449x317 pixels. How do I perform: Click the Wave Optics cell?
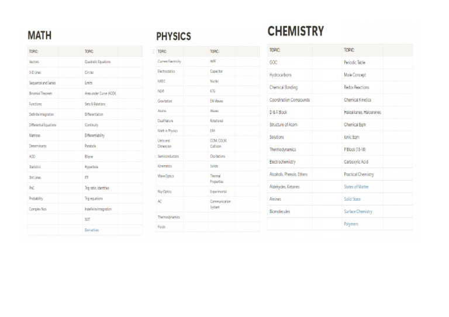166,176
